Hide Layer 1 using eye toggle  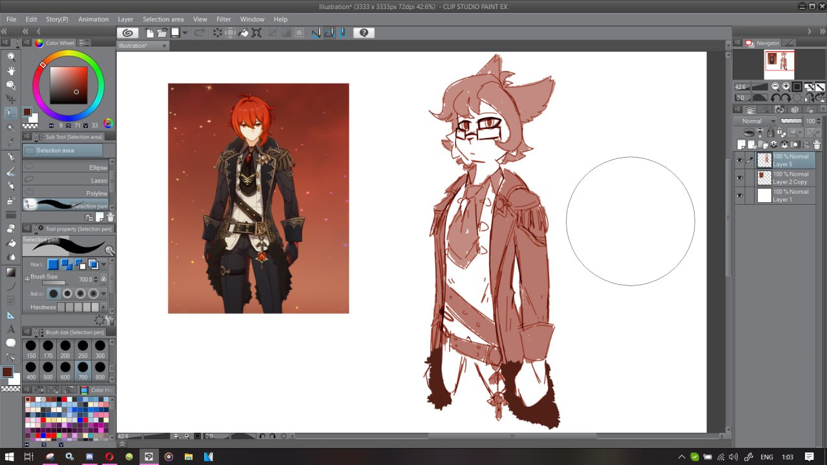click(739, 195)
